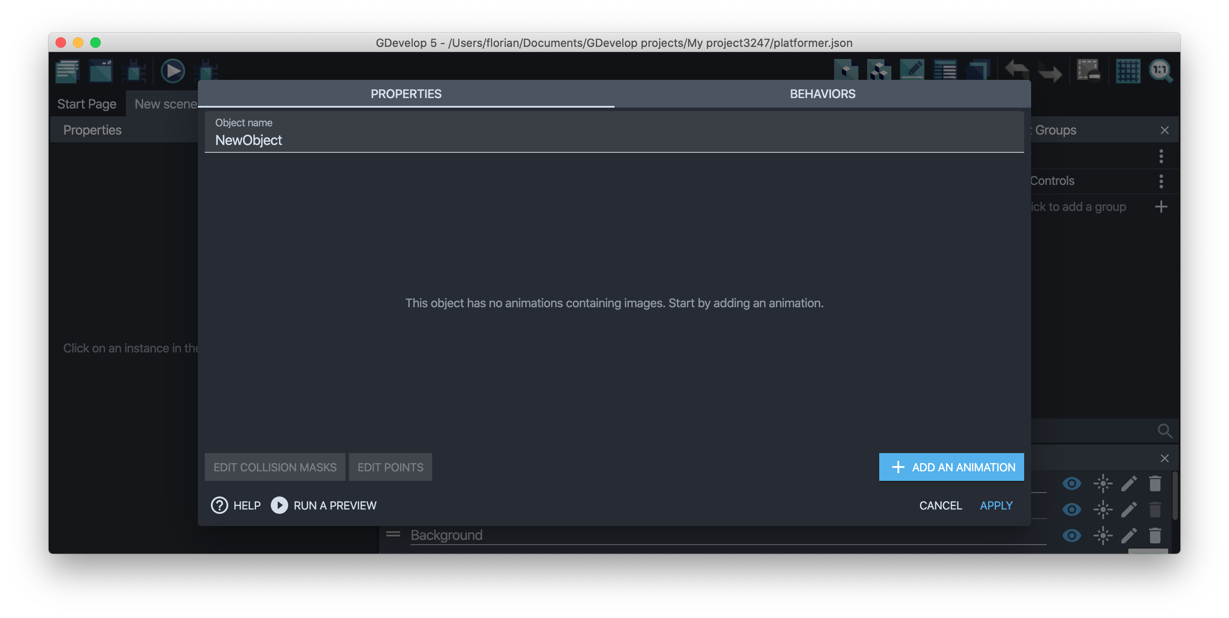Image resolution: width=1229 pixels, height=618 pixels.
Task: Toggle visibility of the middle layer
Action: [1071, 509]
